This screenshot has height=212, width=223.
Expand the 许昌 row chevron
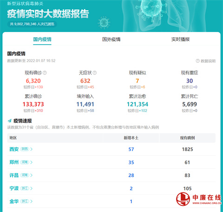click(x=32, y=175)
